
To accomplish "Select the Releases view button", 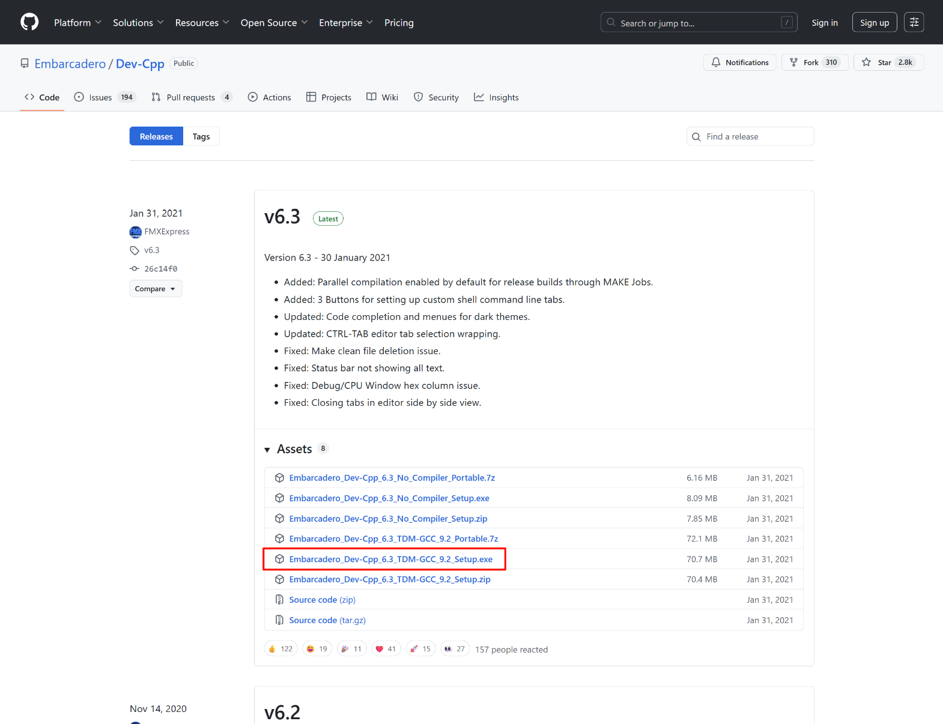I will pyautogui.click(x=156, y=136).
